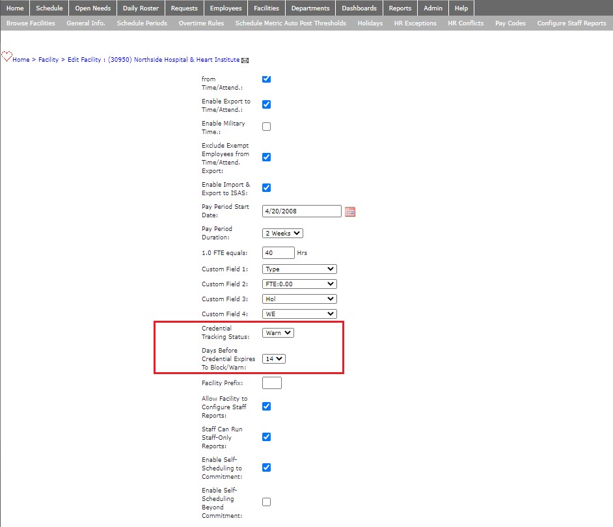Open the HR Conflicts section

pos(465,22)
